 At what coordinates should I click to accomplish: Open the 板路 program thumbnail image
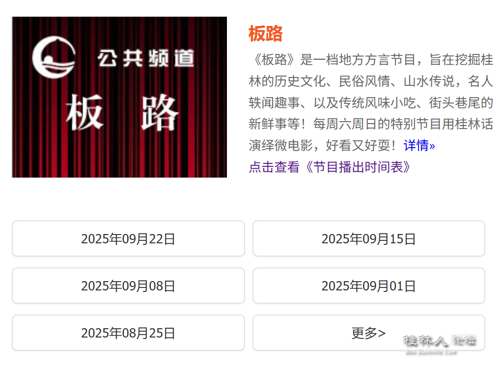pos(119,97)
